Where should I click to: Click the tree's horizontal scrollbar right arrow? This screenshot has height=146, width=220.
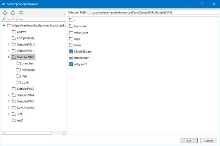(64, 133)
